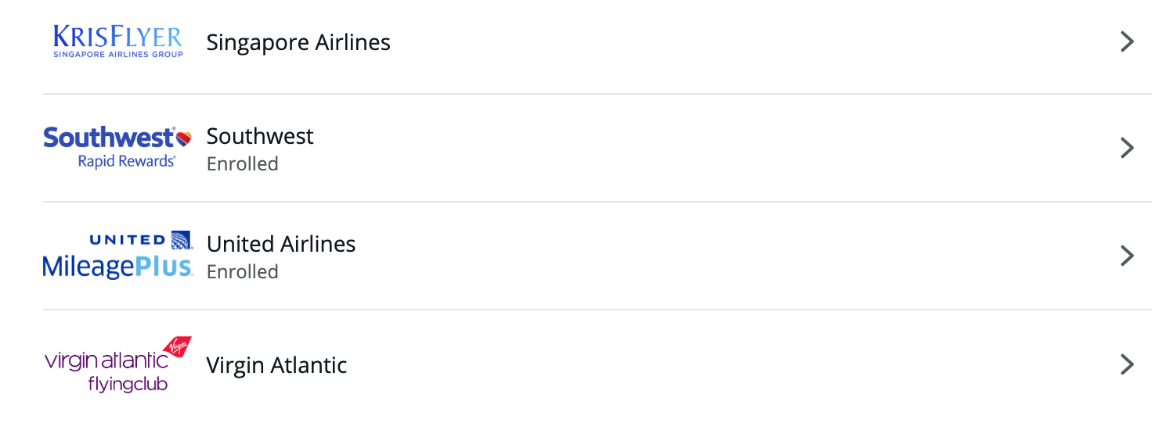1173x430 pixels.
Task: Click the Enrolled status under United Airlines
Action: [x=243, y=272]
